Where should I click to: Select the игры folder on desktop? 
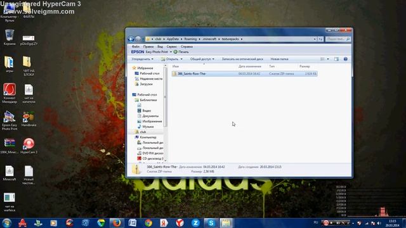(10, 64)
